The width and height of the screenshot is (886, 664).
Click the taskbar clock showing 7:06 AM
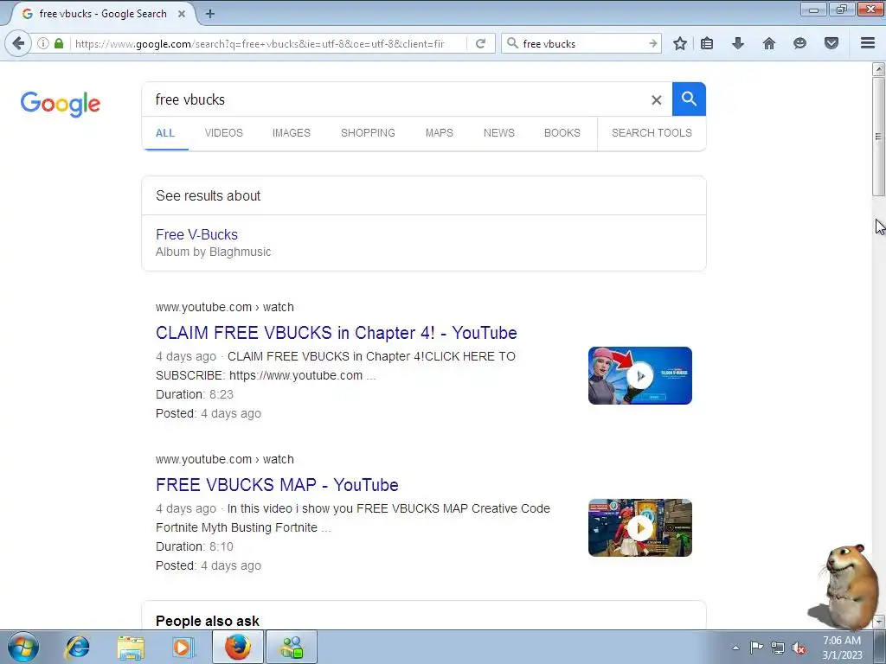[x=842, y=648]
